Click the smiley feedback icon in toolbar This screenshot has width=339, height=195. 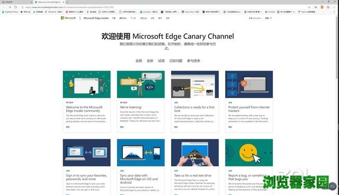coord(328,7)
